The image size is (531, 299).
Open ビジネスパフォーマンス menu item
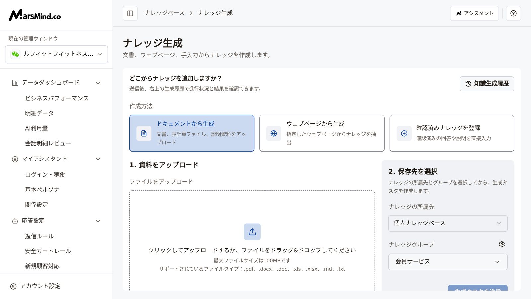pos(57,98)
